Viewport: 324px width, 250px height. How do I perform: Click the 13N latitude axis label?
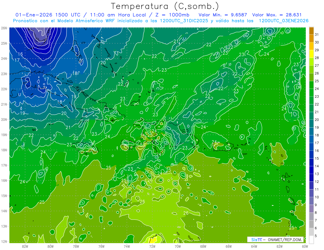4,226
